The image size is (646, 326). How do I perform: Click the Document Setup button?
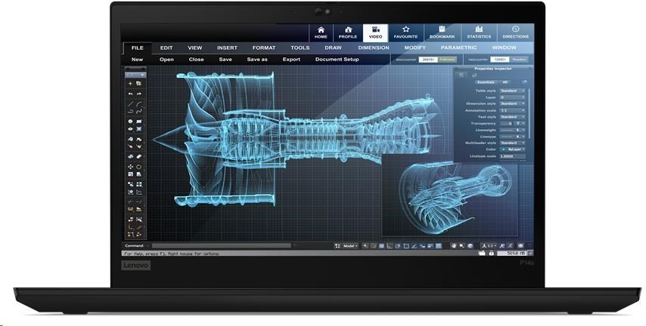(337, 59)
